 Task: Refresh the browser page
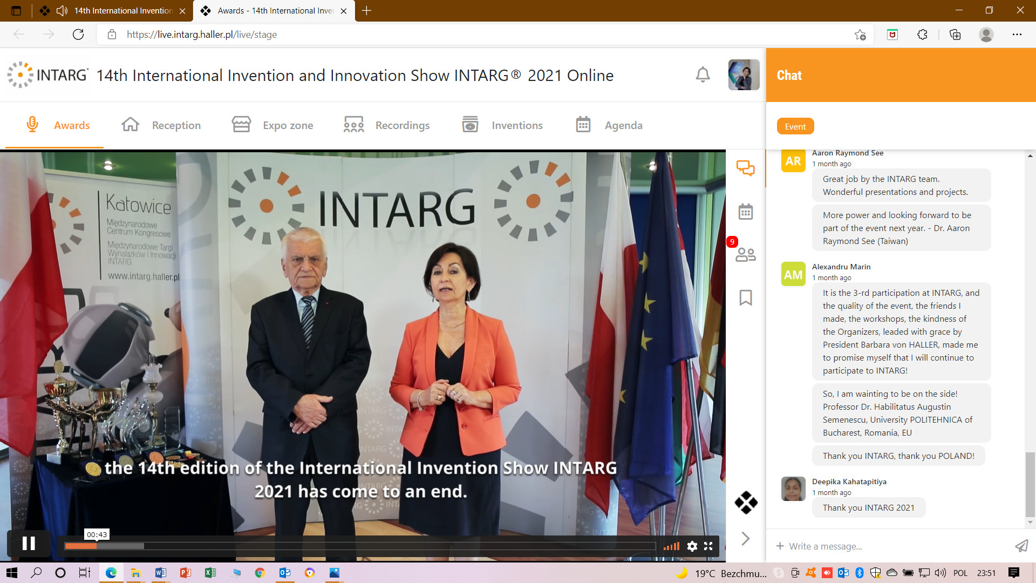(78, 35)
